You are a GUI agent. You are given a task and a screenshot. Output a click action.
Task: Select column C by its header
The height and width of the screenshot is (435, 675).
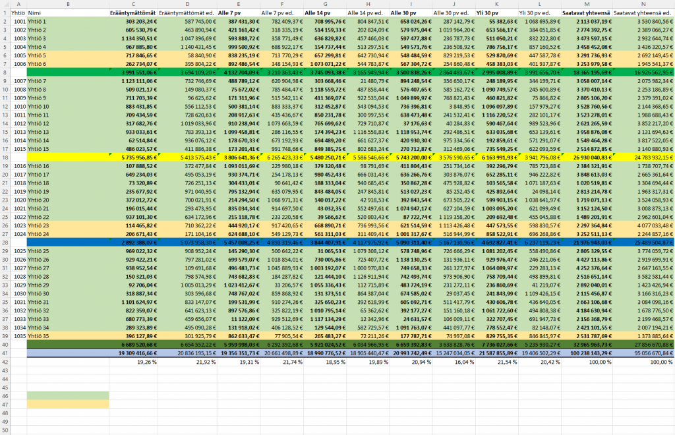[133, 4]
